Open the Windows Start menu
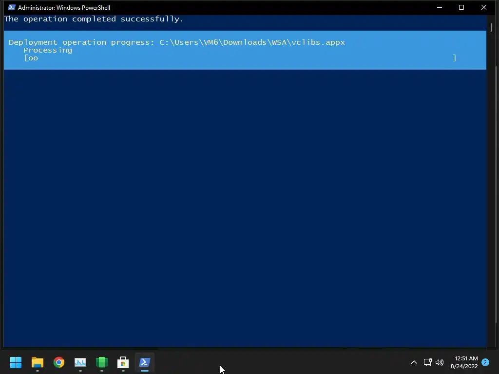Screen dimensions: 499x374 coord(16,362)
